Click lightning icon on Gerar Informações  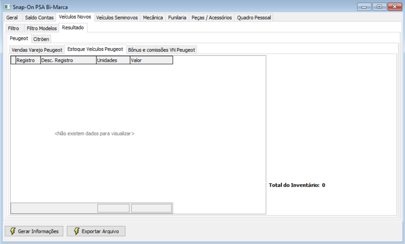click(x=13, y=231)
